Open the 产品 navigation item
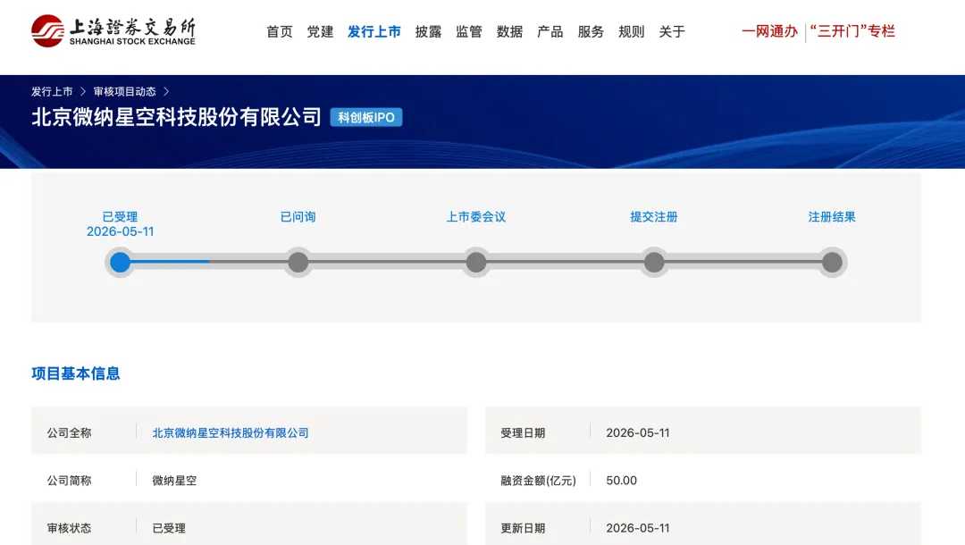The height and width of the screenshot is (545, 965). 550,31
